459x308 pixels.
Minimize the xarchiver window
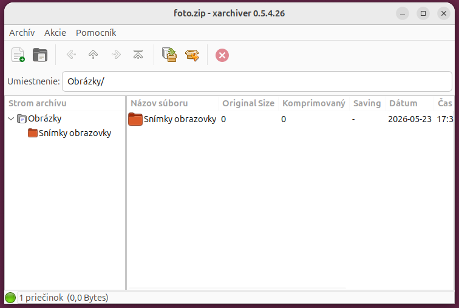[403, 13]
